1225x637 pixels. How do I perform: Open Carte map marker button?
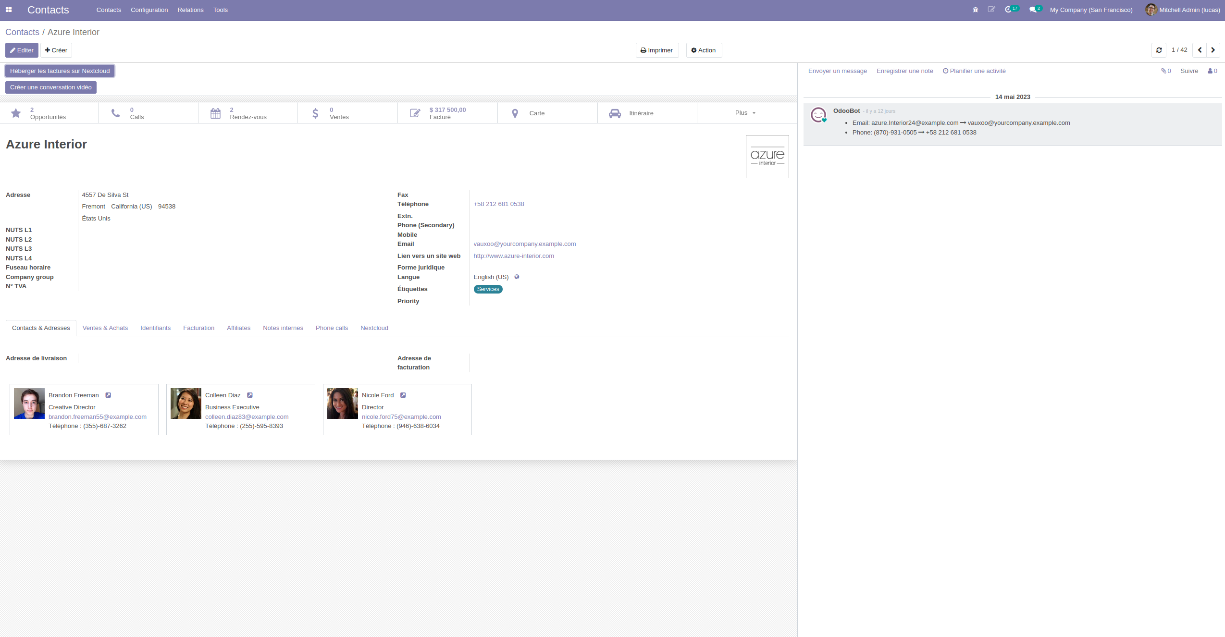548,113
